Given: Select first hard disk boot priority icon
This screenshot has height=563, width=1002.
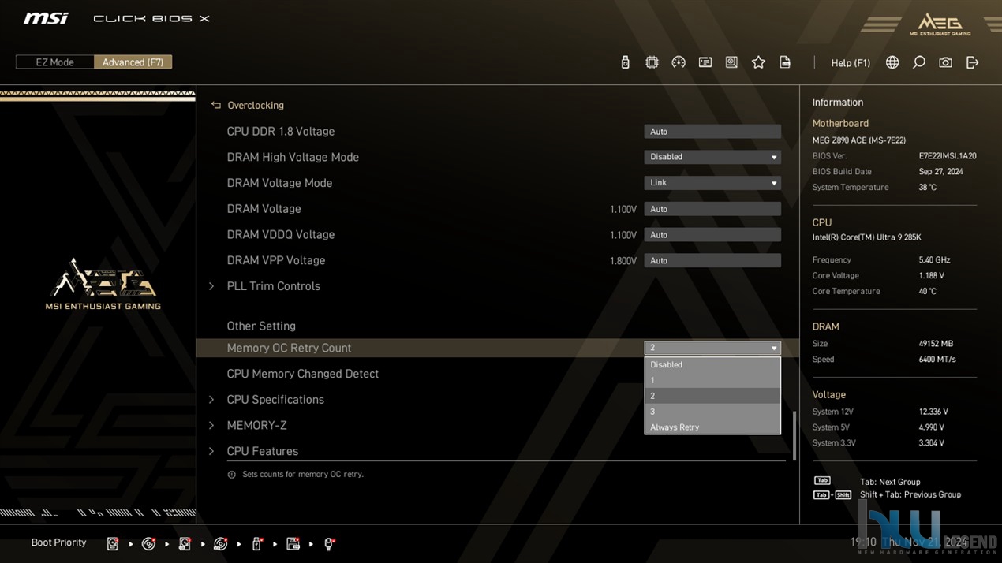Looking at the screenshot, I should point(113,543).
